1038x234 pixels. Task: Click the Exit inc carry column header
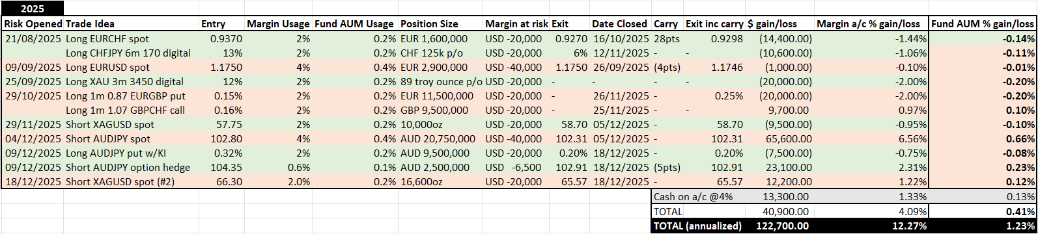[714, 24]
